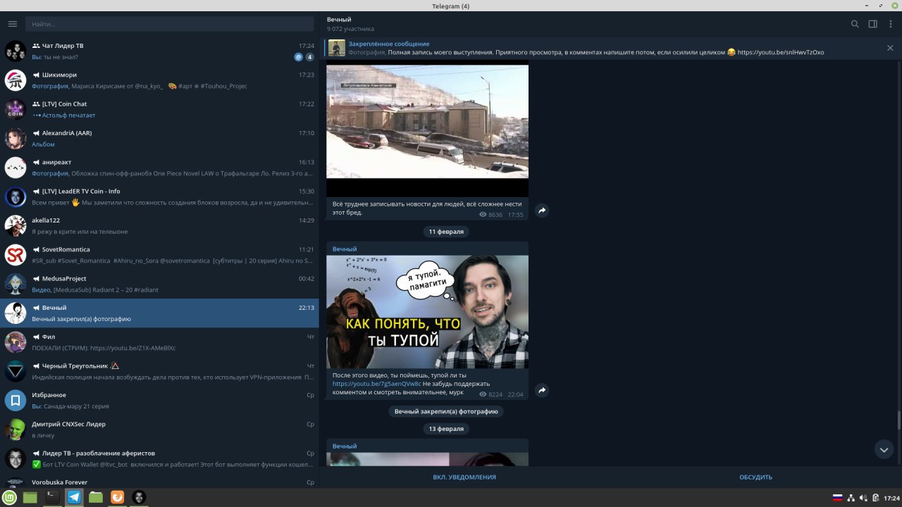Click the Вечный sender name on post
The height and width of the screenshot is (507, 902).
(345, 249)
